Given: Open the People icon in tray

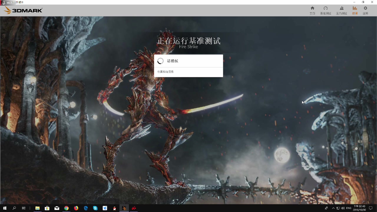Looking at the screenshot, I should 326,208.
